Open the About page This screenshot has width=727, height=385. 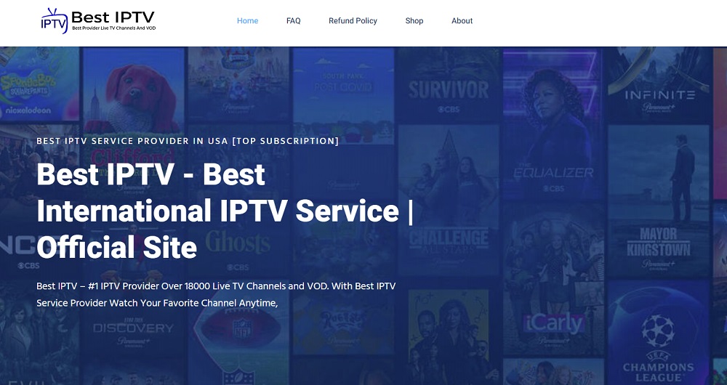point(462,21)
